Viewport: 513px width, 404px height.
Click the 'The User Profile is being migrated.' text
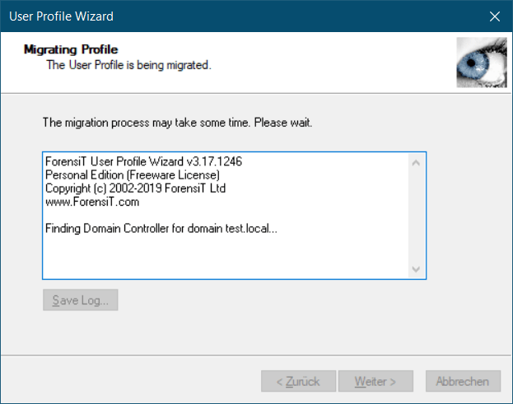128,65
